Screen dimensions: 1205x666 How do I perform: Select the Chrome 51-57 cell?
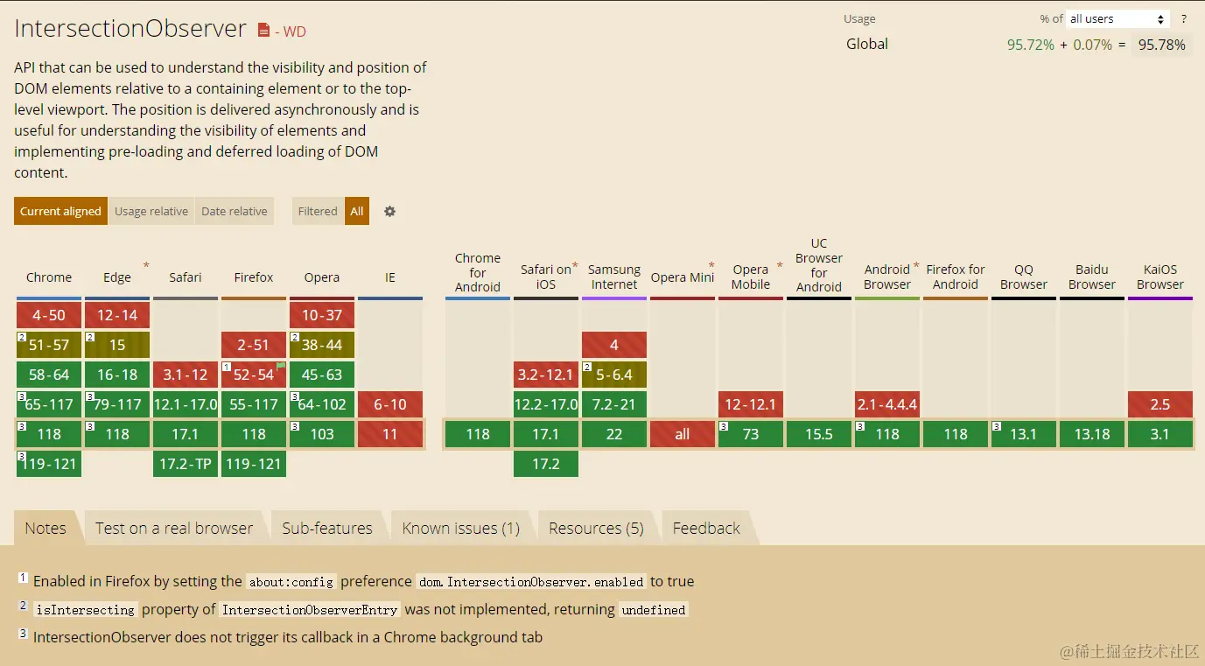click(49, 345)
